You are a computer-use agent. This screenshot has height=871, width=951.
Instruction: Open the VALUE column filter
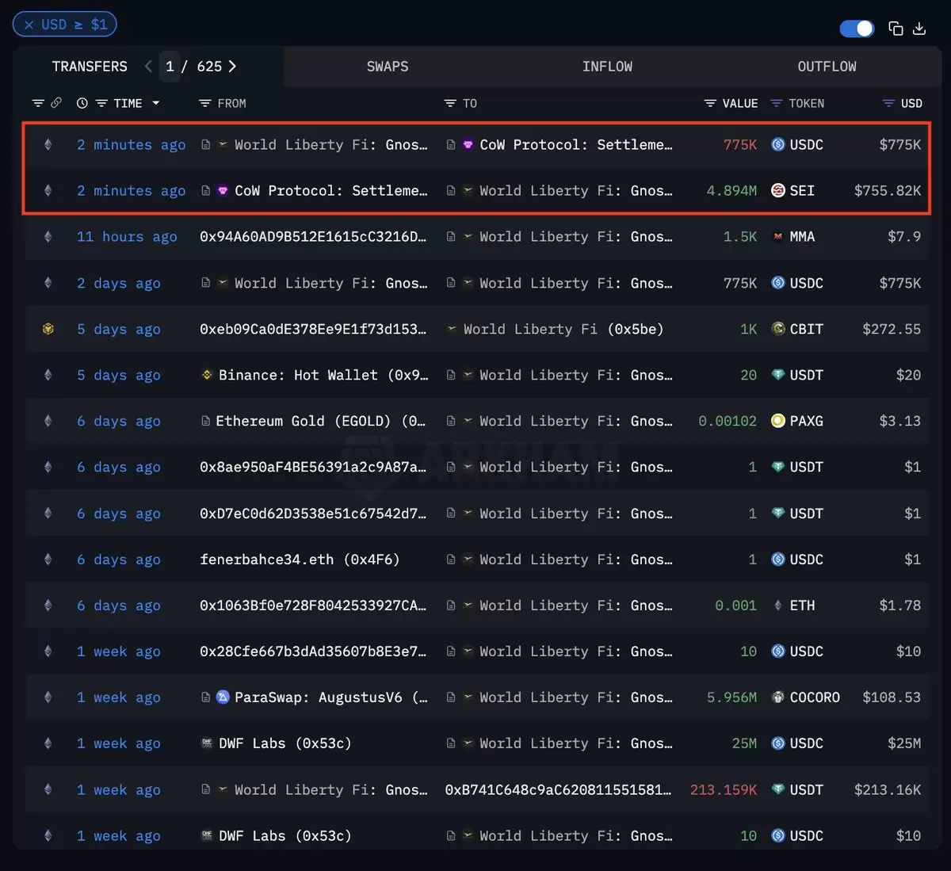pyautogui.click(x=711, y=103)
